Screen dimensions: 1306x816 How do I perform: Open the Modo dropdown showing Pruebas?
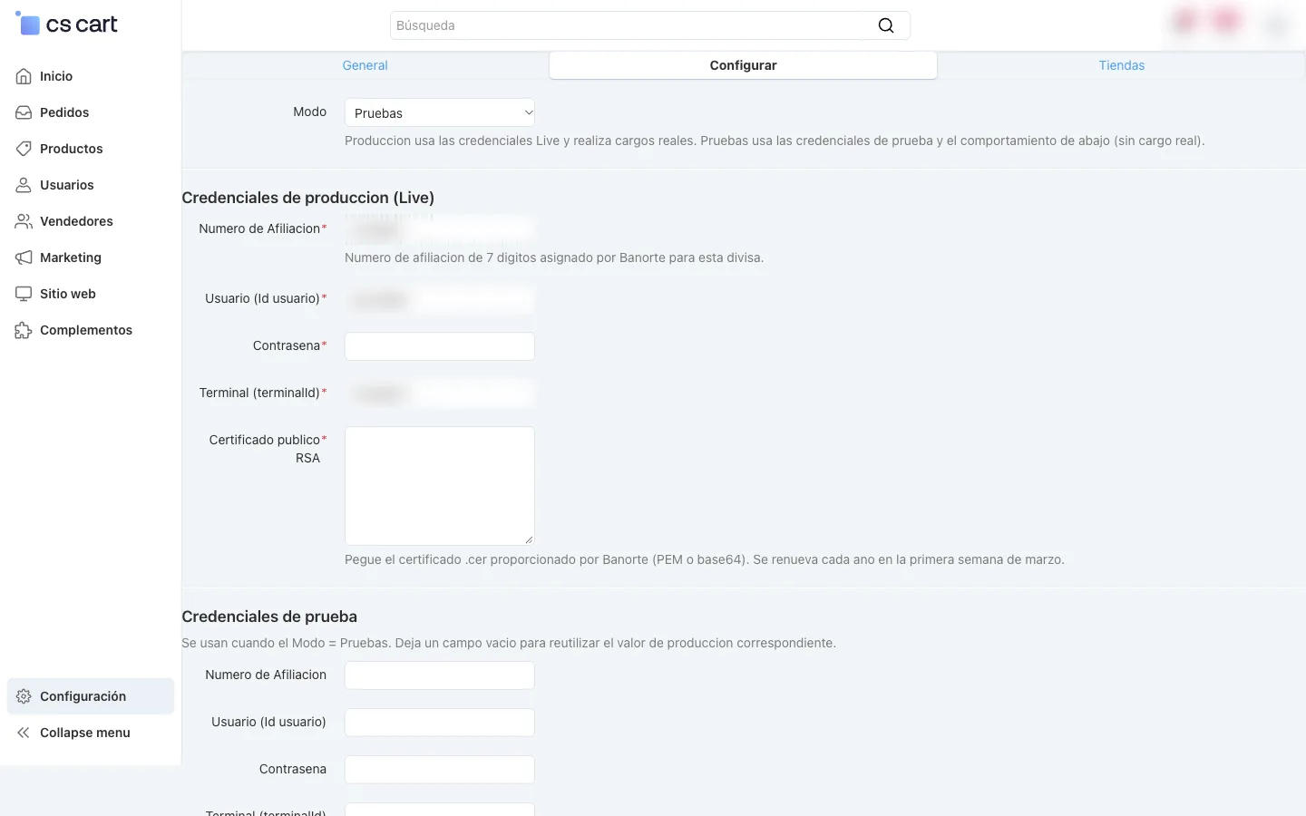[x=440, y=112]
